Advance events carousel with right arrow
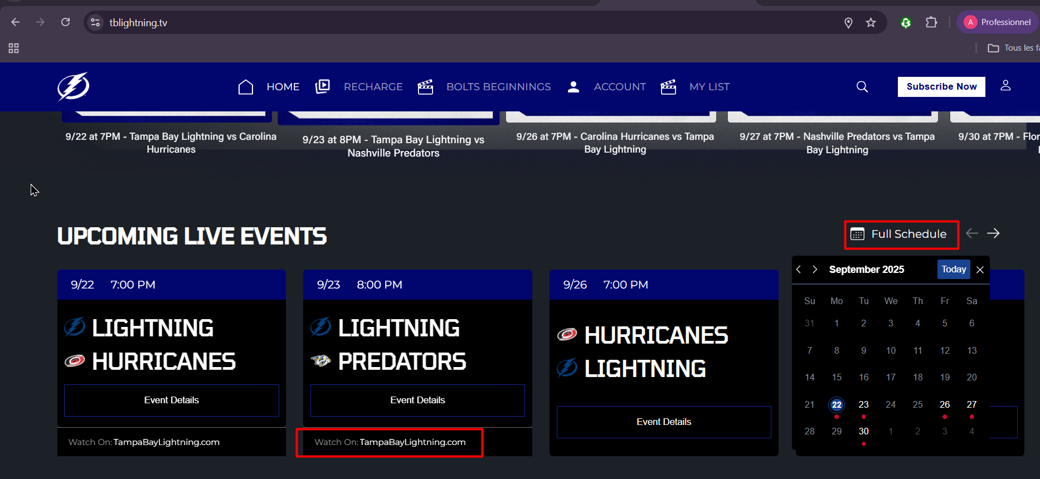Screen dimensions: 1040x479 993,233
